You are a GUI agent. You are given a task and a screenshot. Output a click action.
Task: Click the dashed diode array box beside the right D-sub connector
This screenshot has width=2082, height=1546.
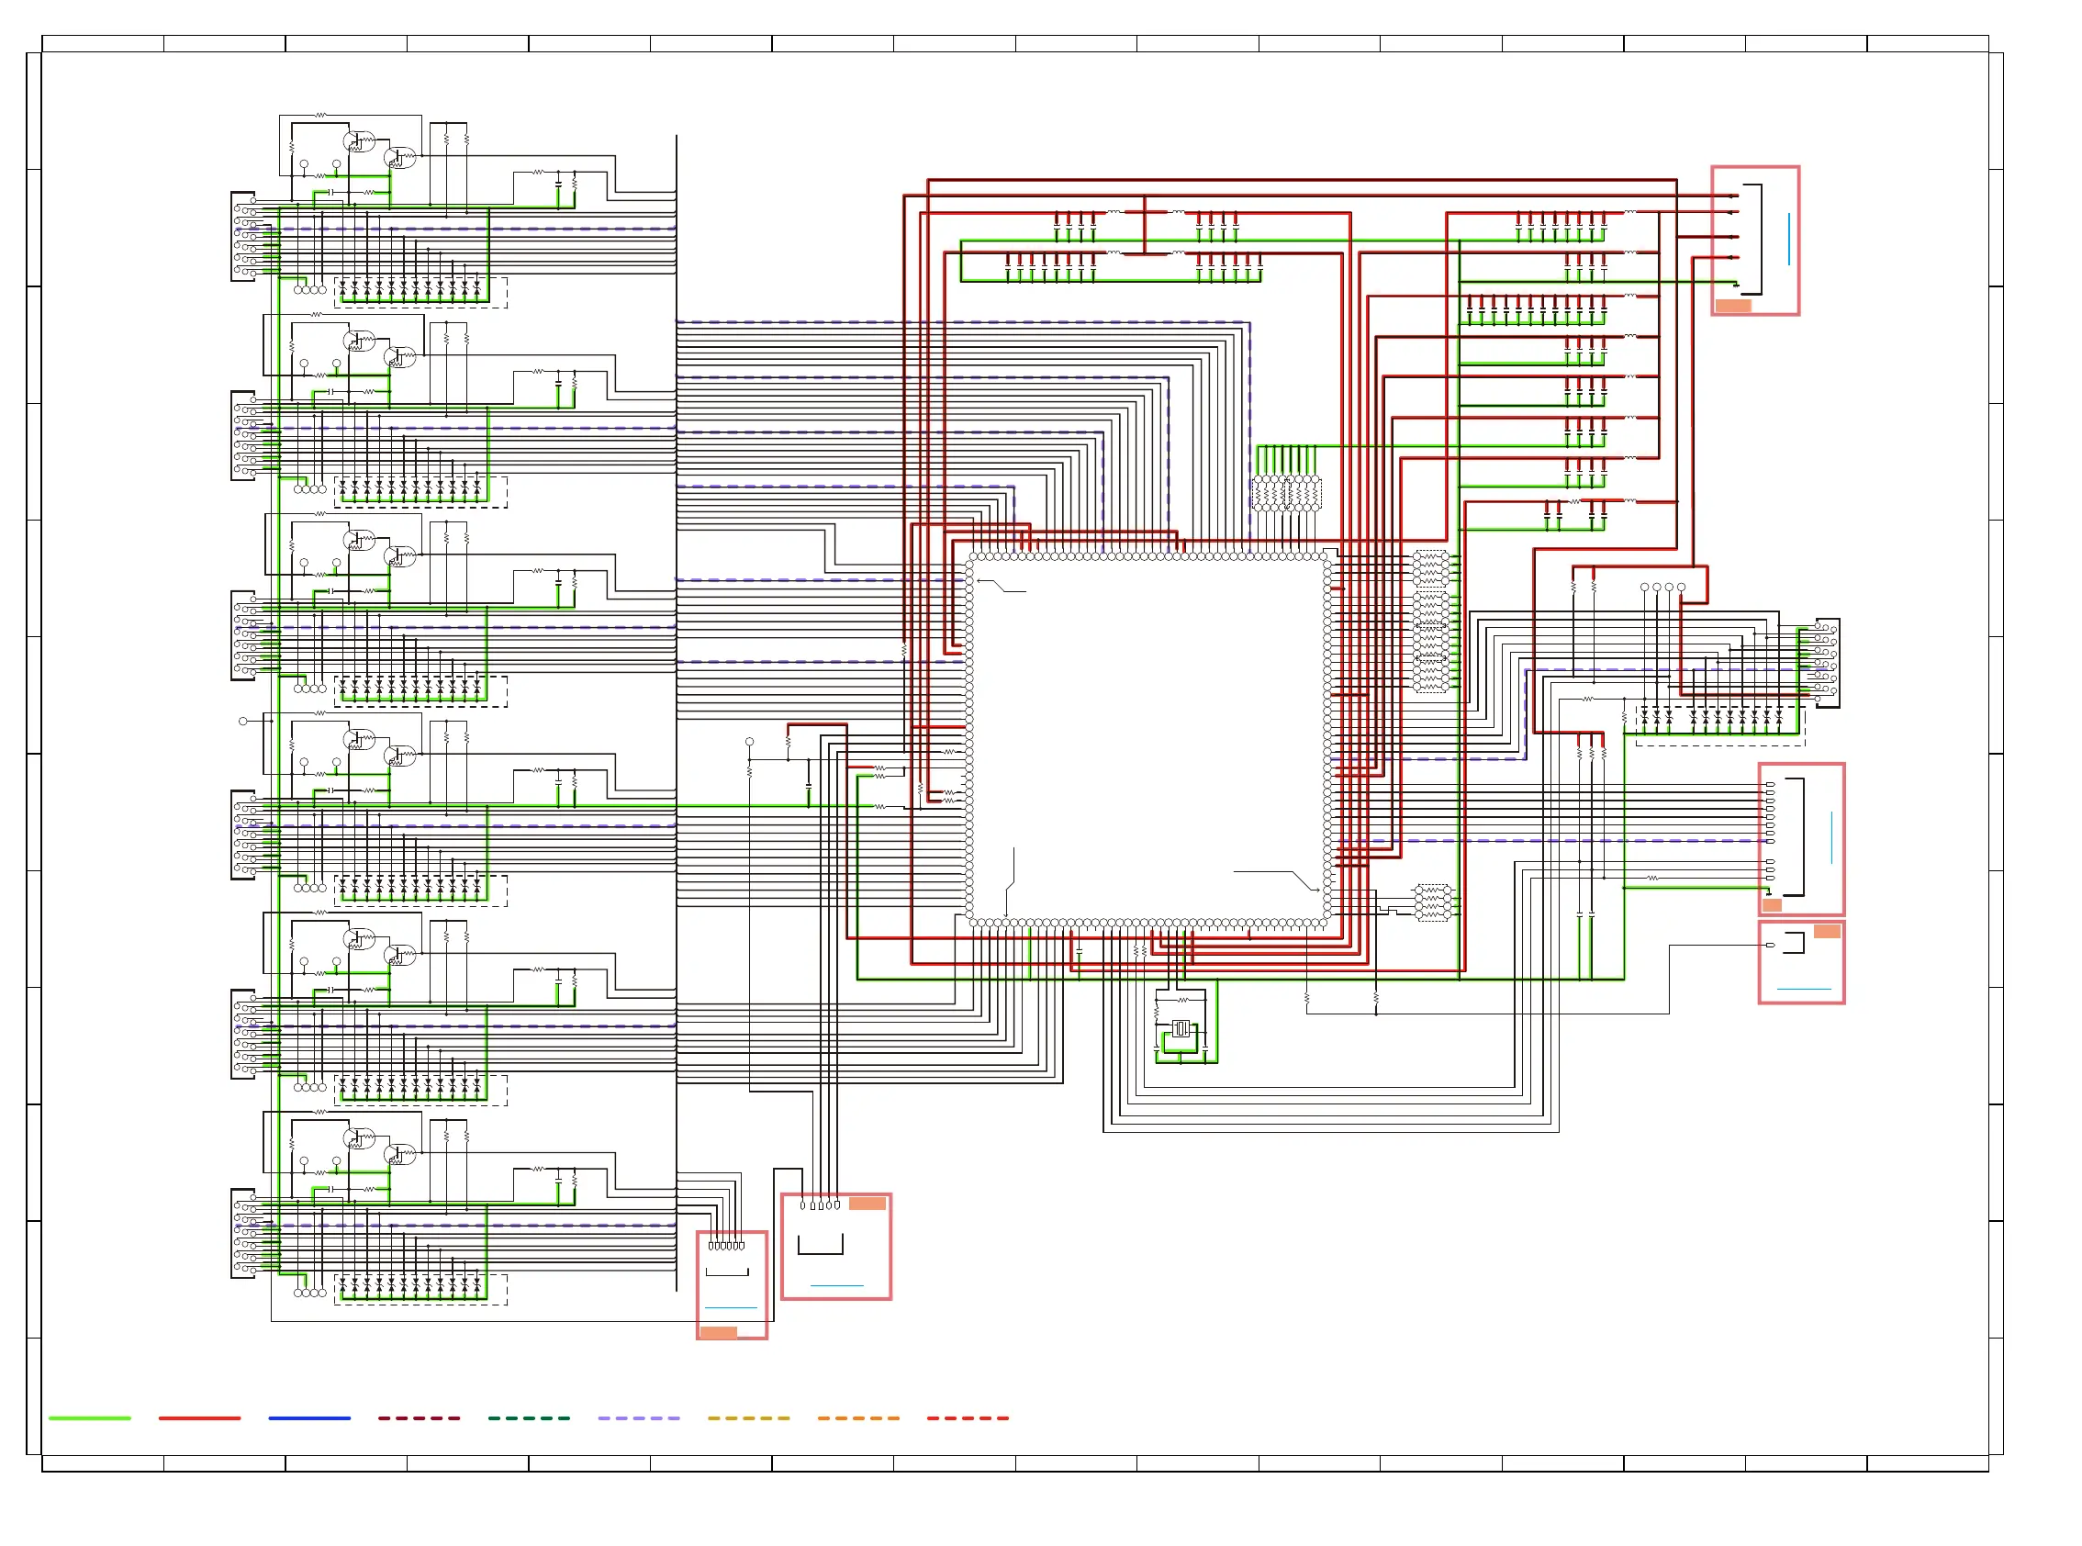(1720, 725)
